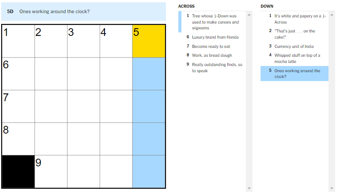Choose the "Become ready to eat" clue
The height and width of the screenshot is (193, 337).
coord(211,46)
